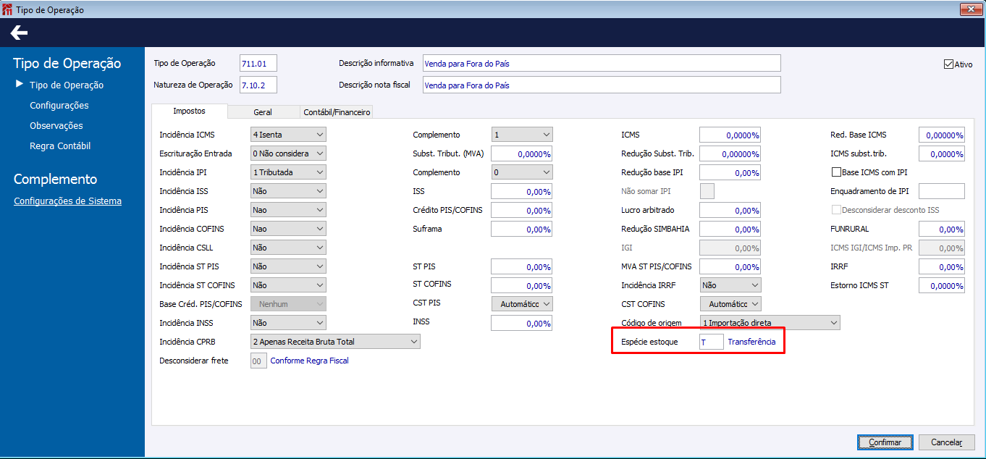Image resolution: width=986 pixels, height=459 pixels.
Task: Select Tipo de Operação in sidebar
Action: 67,85
